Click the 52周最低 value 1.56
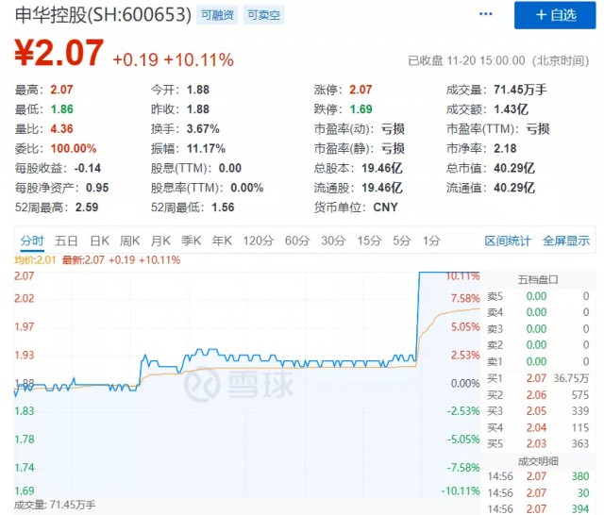 223,208
